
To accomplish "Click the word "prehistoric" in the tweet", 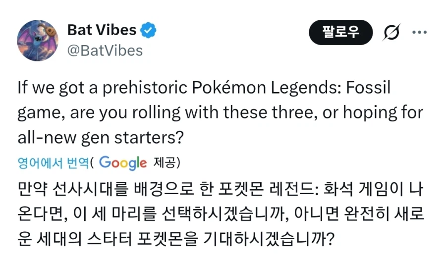I will (x=124, y=89).
